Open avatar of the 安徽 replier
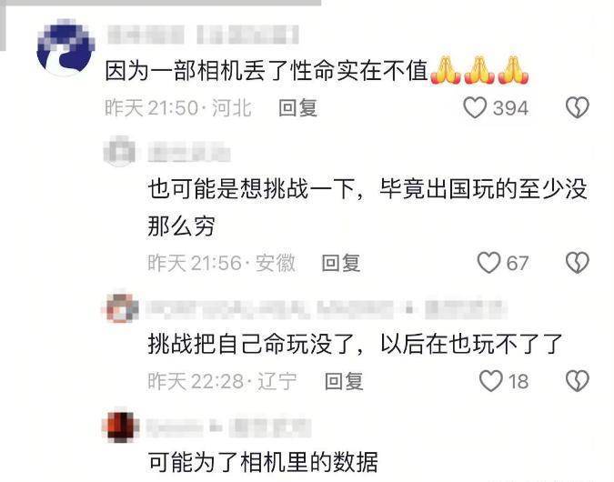Screen dimensions: 614x482 (120, 152)
